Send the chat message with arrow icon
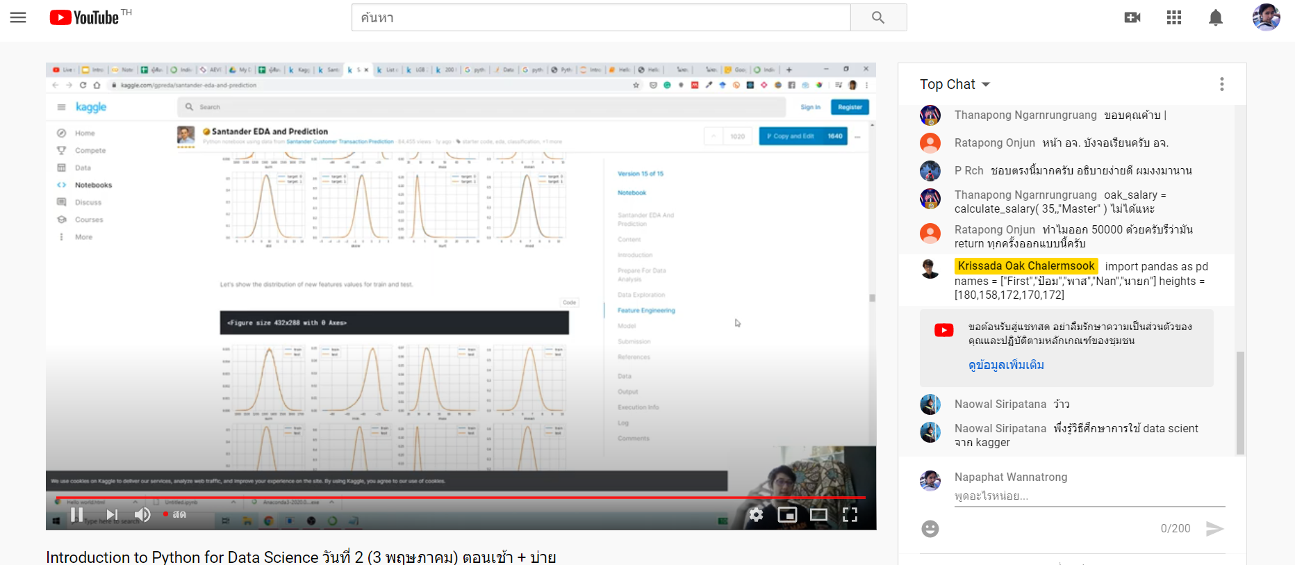 pos(1214,529)
